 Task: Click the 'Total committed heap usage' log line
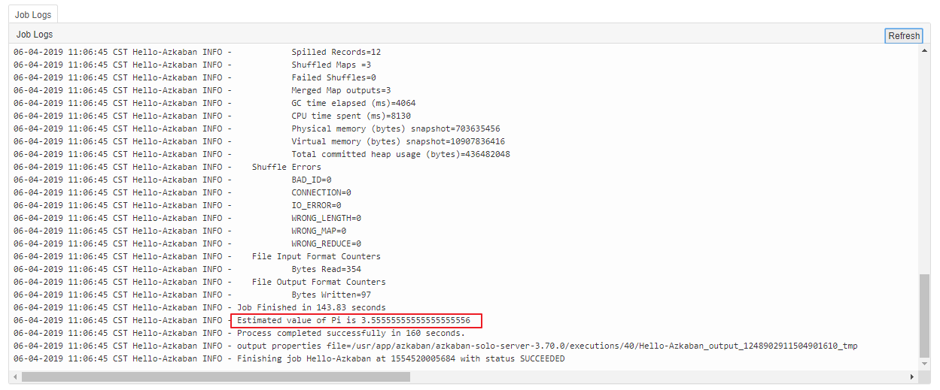(x=400, y=154)
